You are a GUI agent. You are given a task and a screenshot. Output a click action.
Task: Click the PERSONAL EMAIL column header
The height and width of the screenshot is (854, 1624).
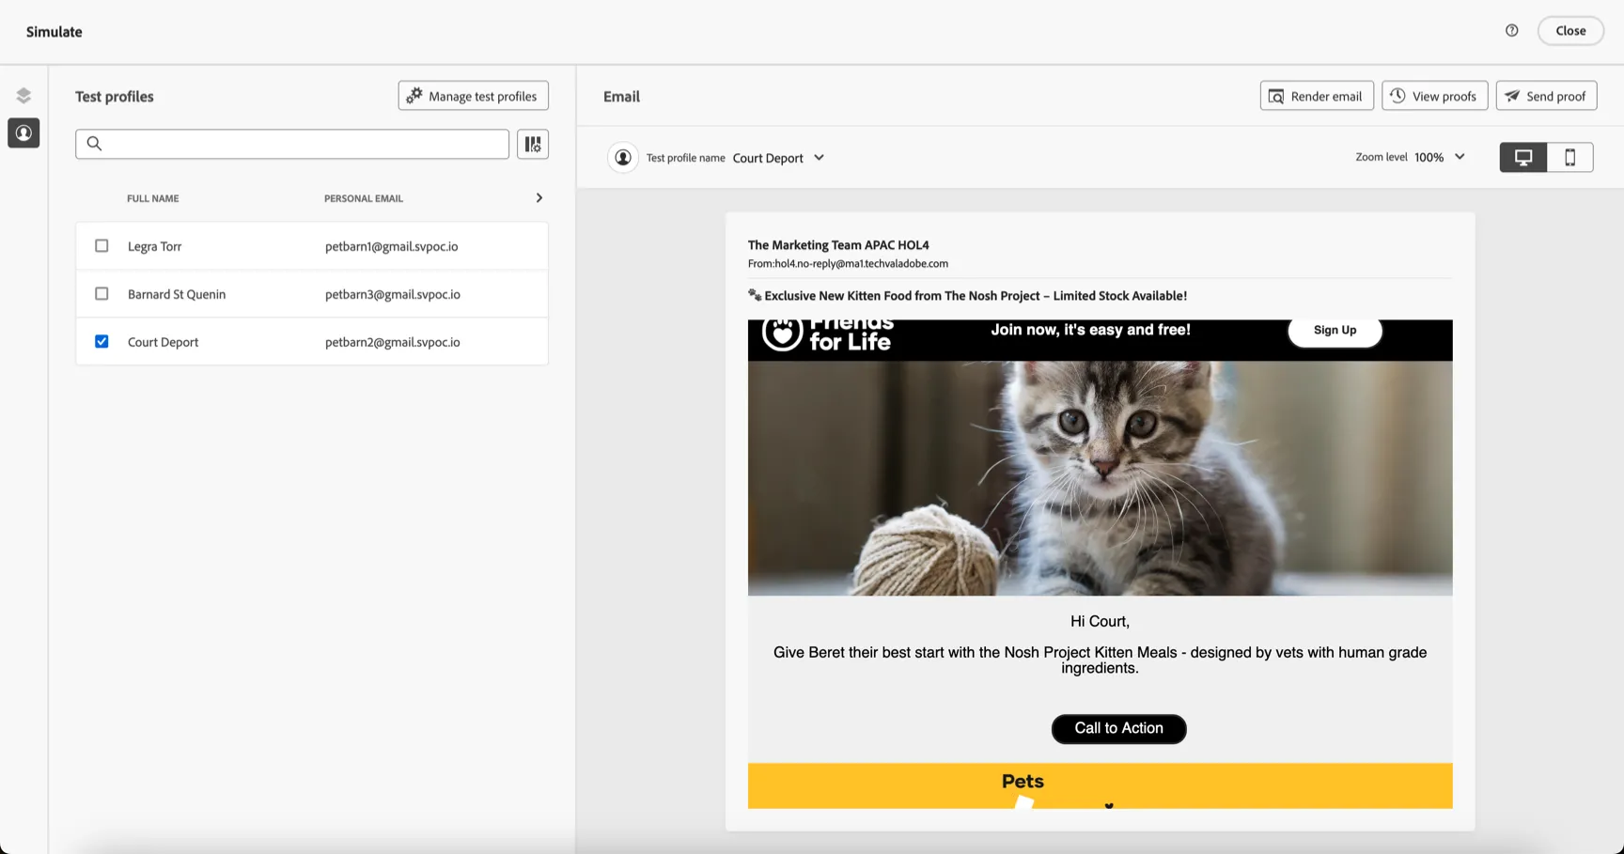click(x=364, y=198)
